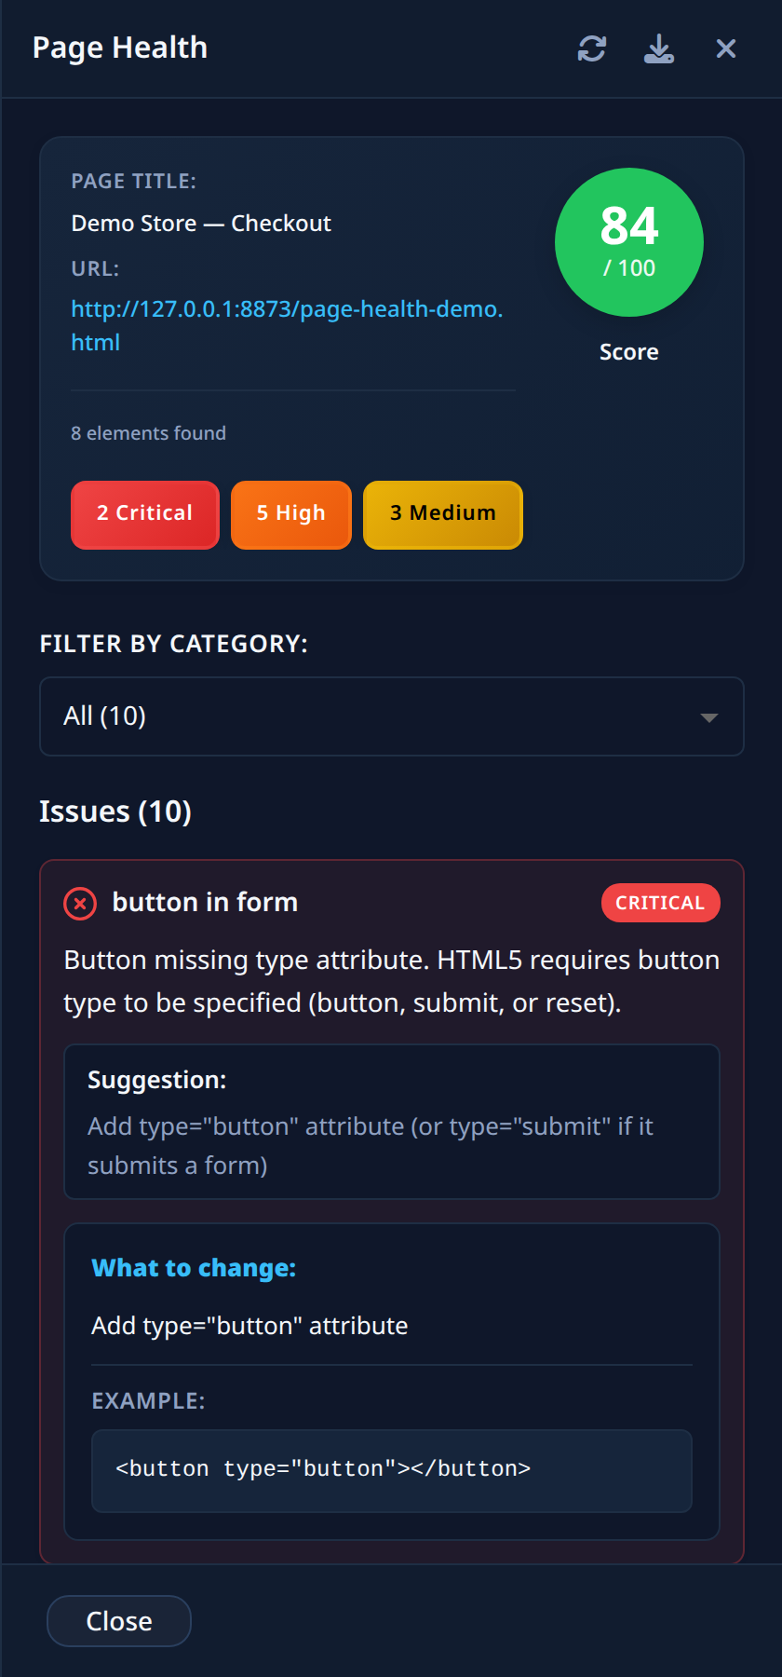Image resolution: width=782 pixels, height=1677 pixels.
Task: Click the What to change heading
Action: coord(194,1268)
